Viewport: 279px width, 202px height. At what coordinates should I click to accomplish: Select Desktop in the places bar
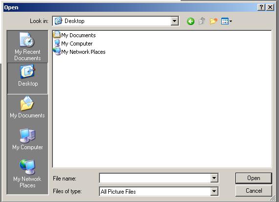(x=27, y=78)
